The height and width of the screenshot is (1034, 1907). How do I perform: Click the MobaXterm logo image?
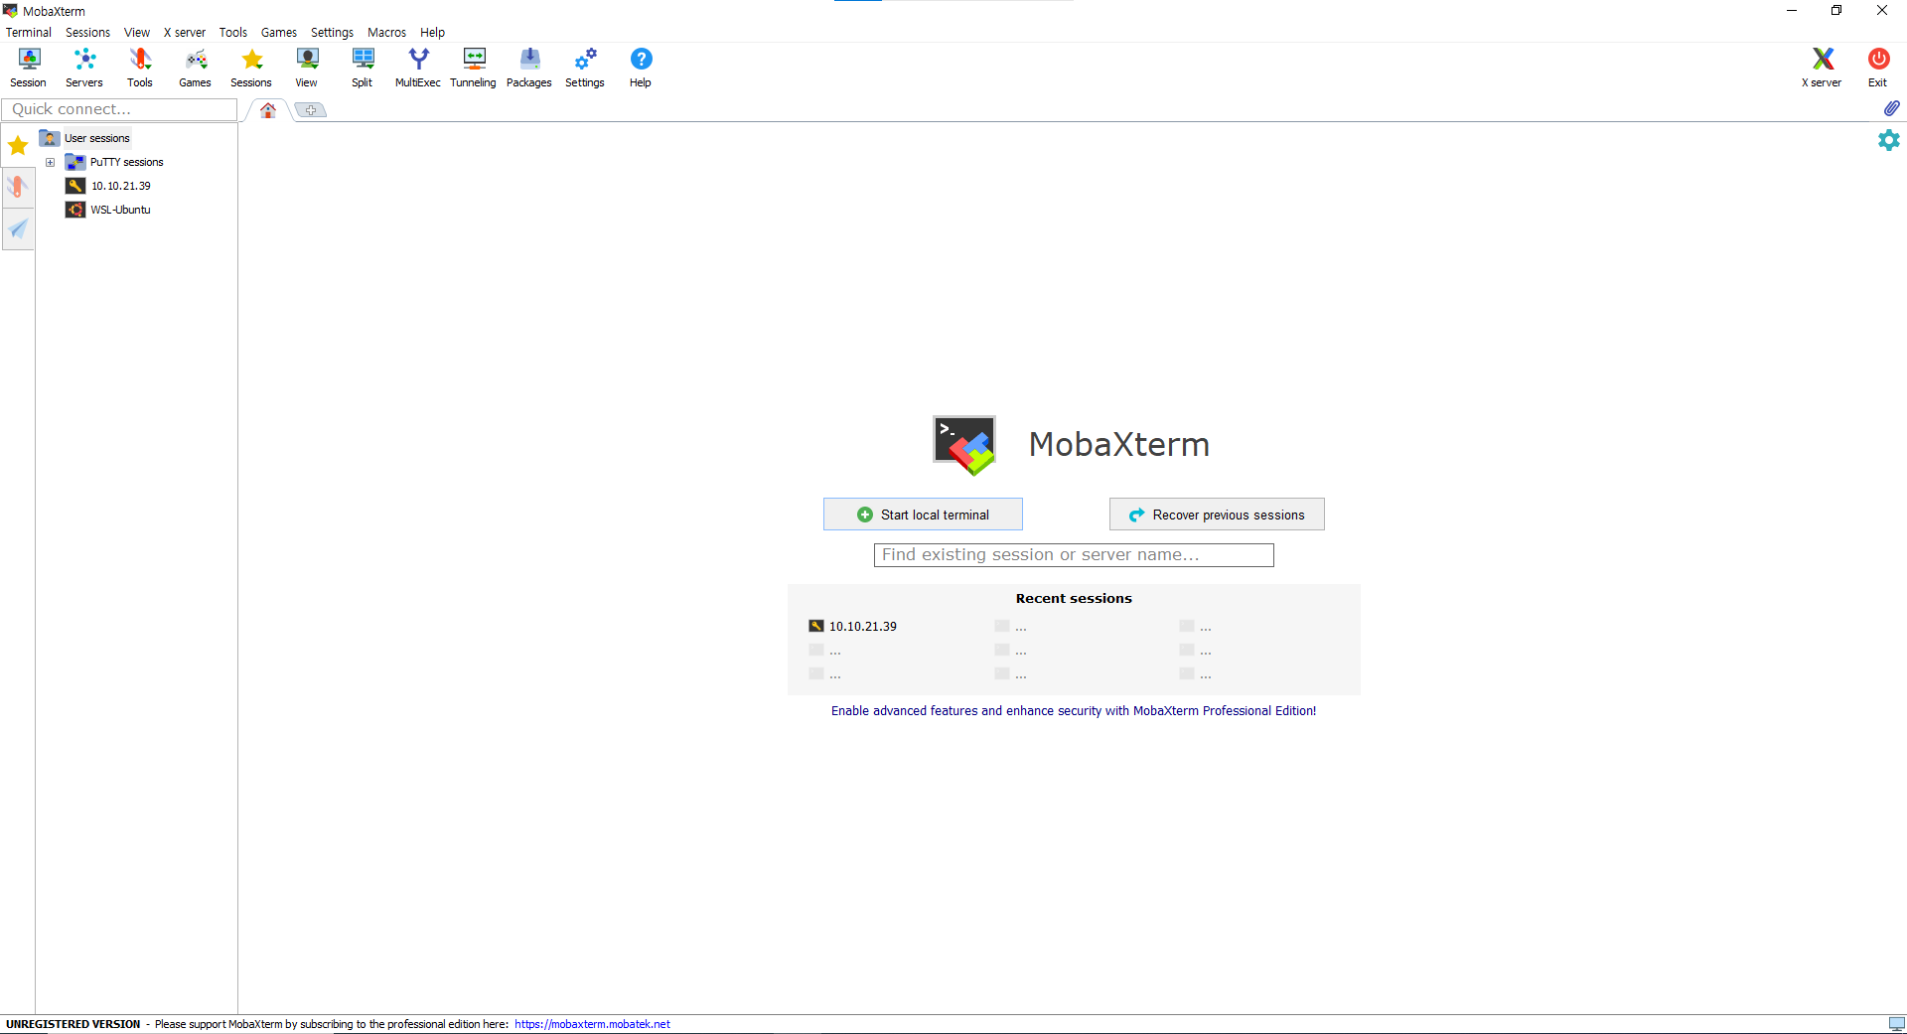(x=964, y=444)
